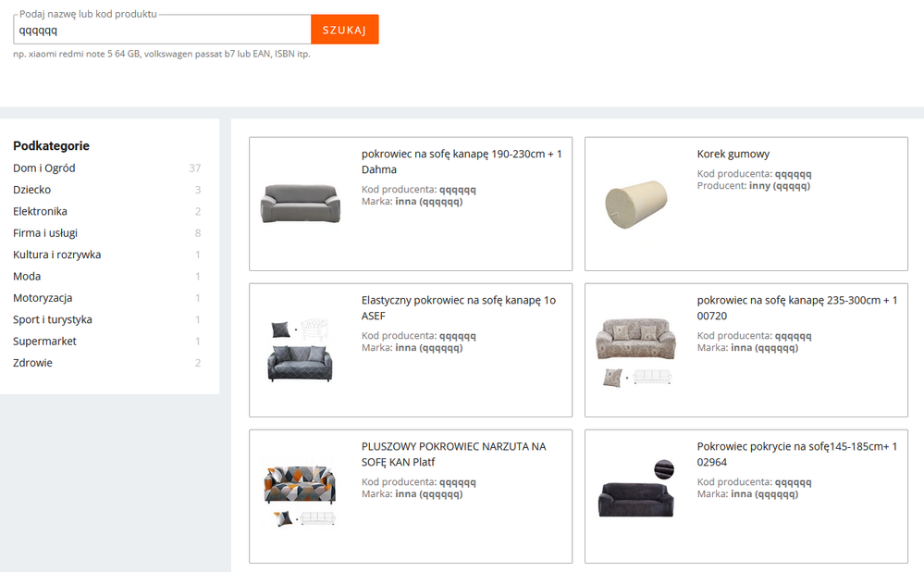Viewport: 924px width, 572px height.
Task: Open the Dom i Ogród subcategory
Action: (x=44, y=168)
